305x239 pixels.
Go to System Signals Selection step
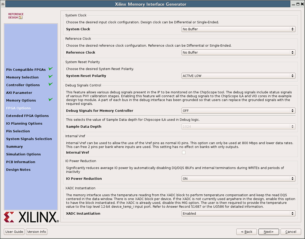point(29,139)
